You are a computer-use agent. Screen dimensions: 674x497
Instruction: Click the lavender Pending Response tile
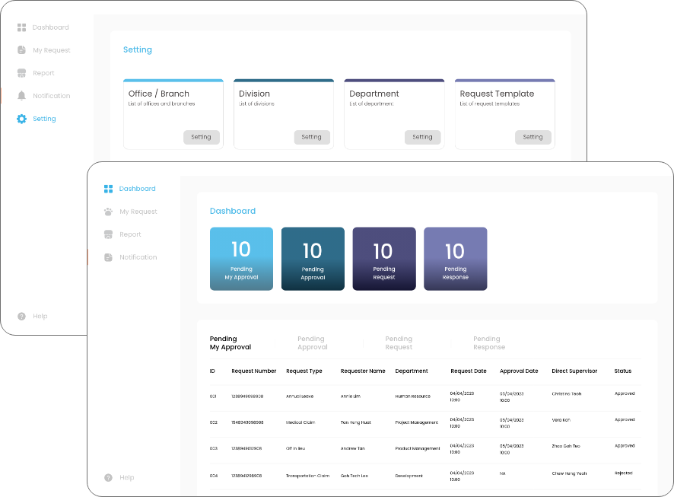pos(456,259)
